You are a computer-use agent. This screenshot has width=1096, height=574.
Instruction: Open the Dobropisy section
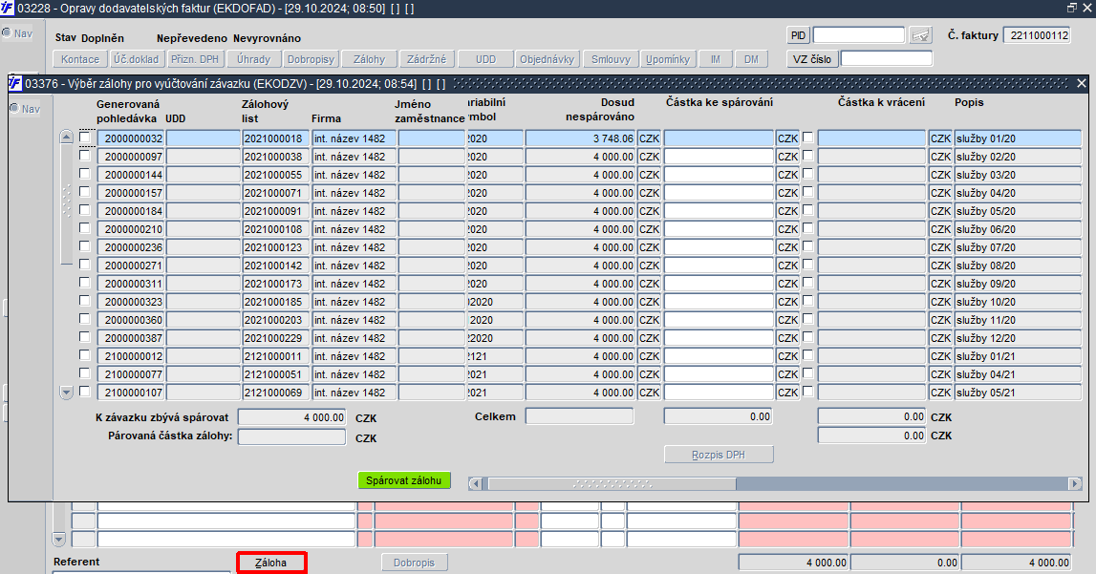(312, 59)
